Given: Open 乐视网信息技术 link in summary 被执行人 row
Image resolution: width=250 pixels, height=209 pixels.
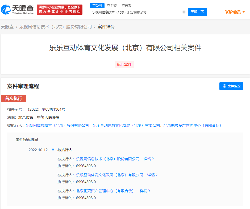Looking at the screenshot, I should (x=57, y=126).
